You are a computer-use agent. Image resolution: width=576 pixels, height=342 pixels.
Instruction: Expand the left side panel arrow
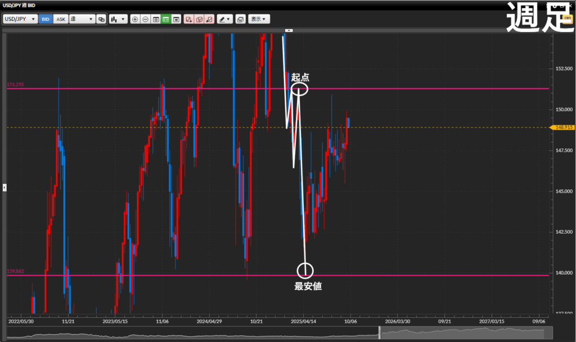[4, 188]
